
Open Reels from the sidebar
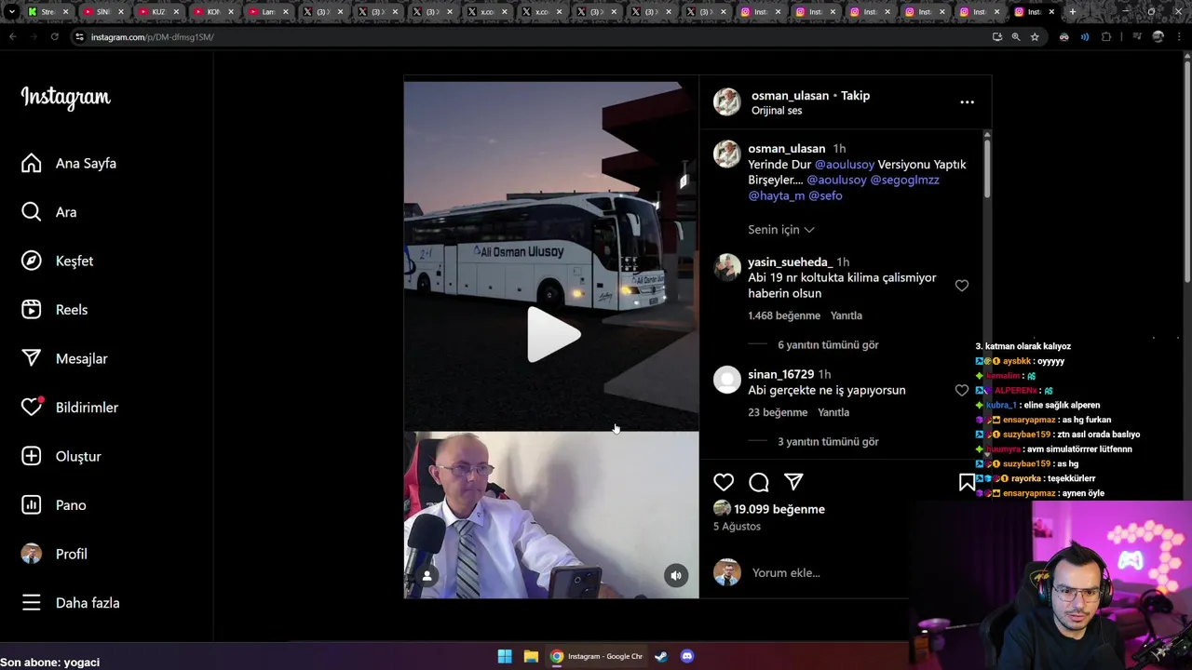pyautogui.click(x=54, y=310)
